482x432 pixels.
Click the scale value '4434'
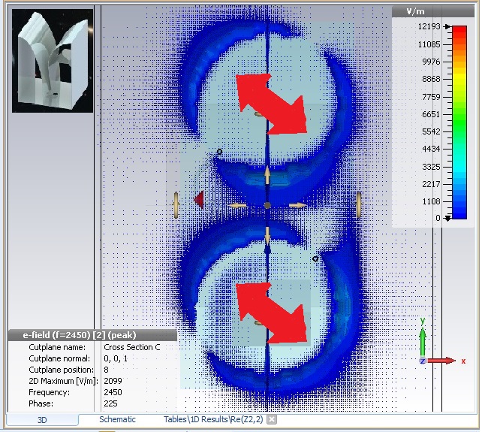coord(431,149)
